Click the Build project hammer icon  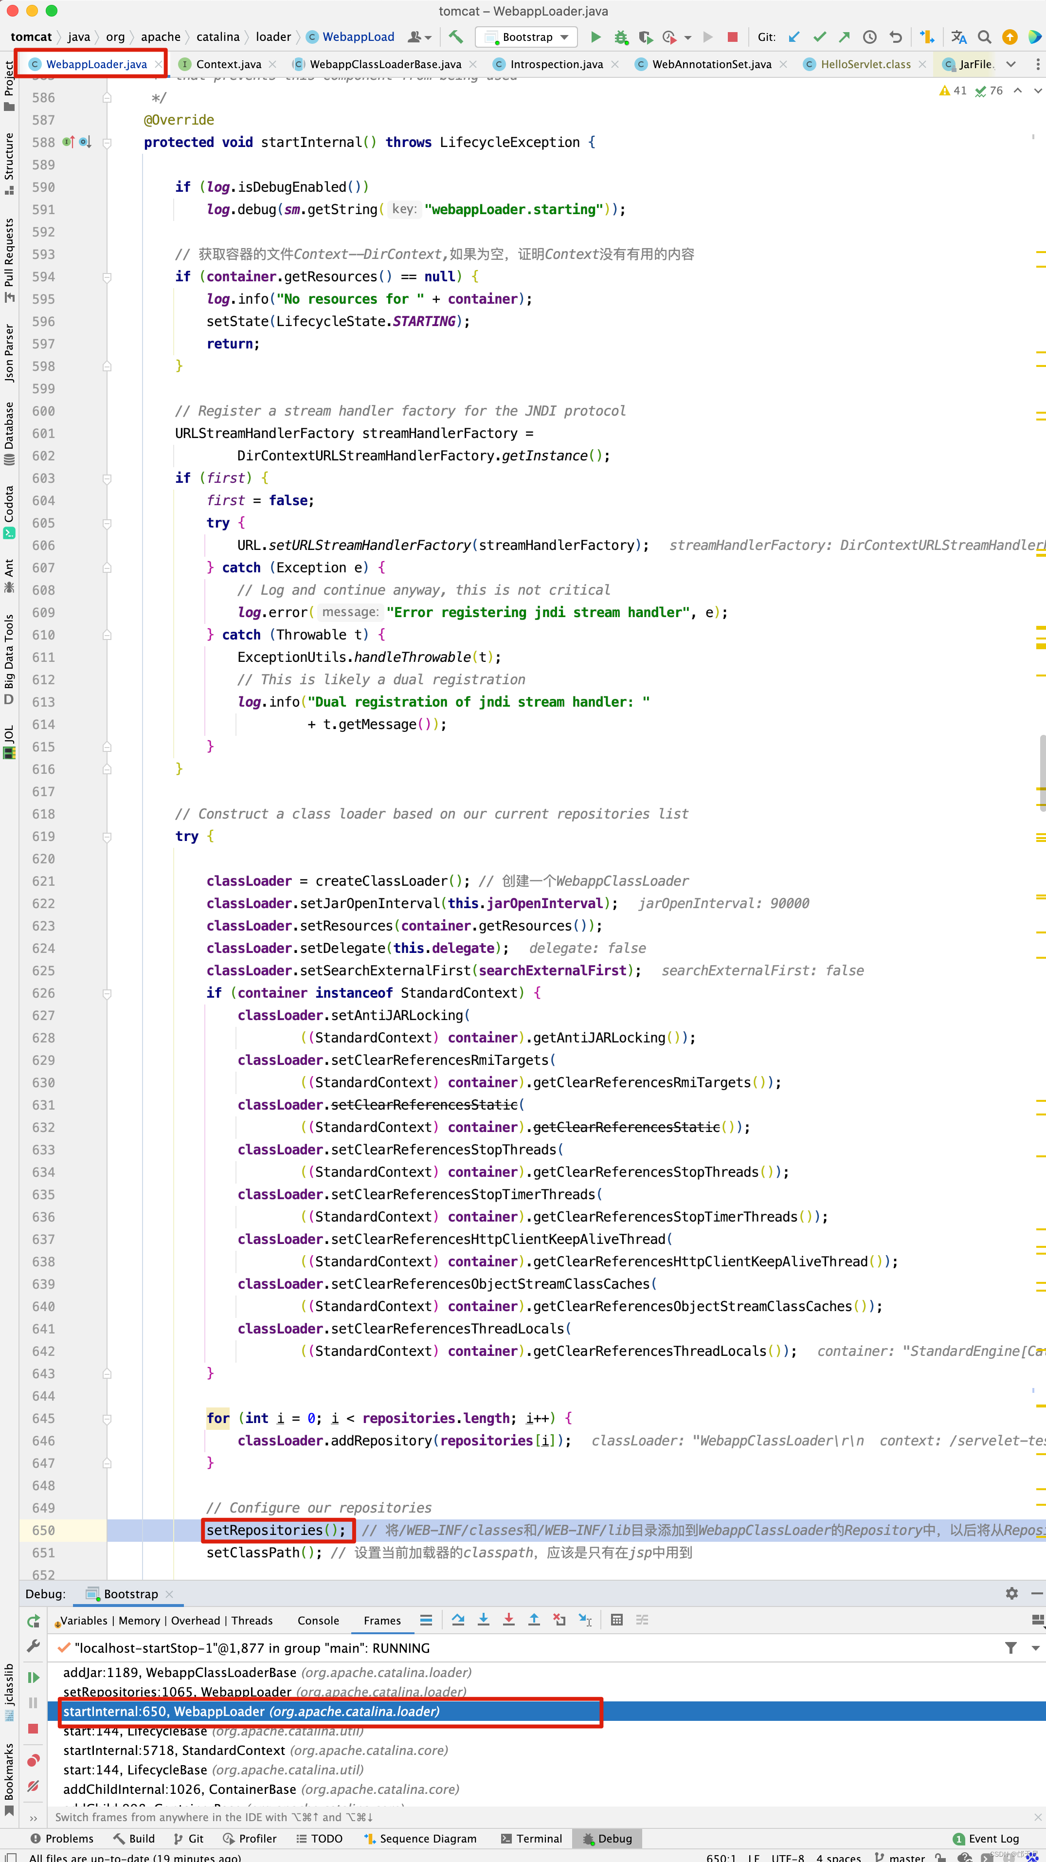[456, 37]
